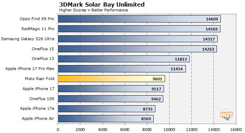Select the 'Samsung Galaxy S26 Ultra' label
Viewport: 245px width, 133px height.
tap(28, 39)
